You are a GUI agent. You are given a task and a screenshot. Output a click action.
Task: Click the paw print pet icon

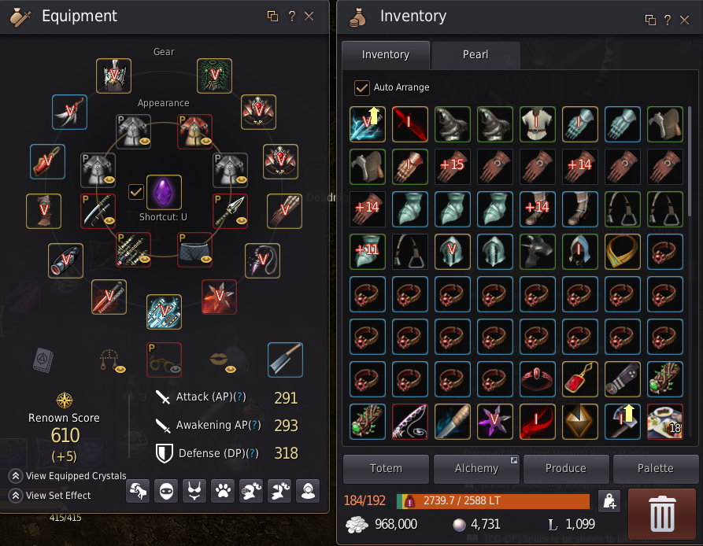[x=223, y=492]
